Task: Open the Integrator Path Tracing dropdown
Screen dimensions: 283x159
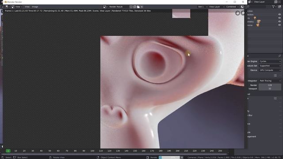Action: click(270, 81)
